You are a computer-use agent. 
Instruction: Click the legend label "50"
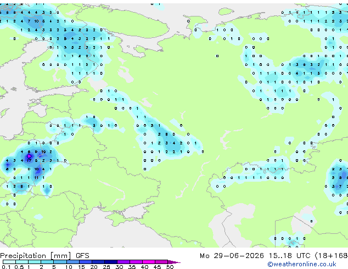[x=170, y=267]
